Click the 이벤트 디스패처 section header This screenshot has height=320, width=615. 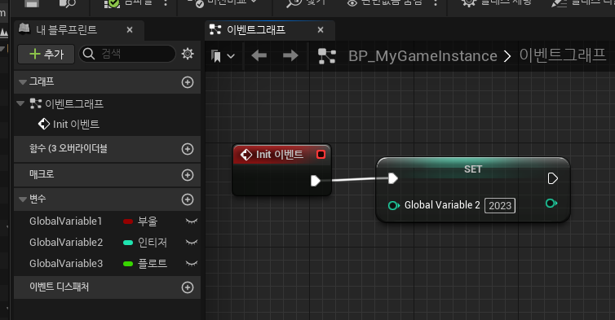(x=107, y=287)
